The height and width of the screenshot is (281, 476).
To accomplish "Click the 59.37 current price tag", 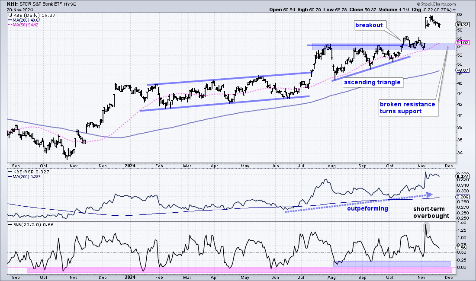I will [x=463, y=25].
